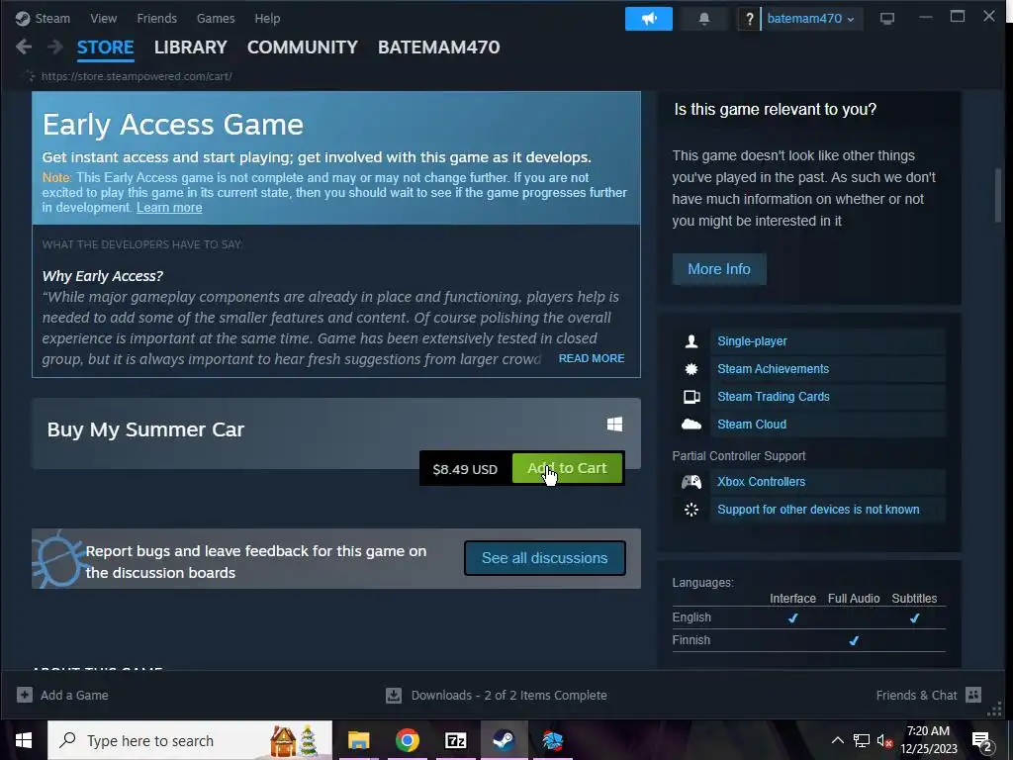Click the 'Partial Controller Support' label
The width and height of the screenshot is (1013, 760).
738,456
